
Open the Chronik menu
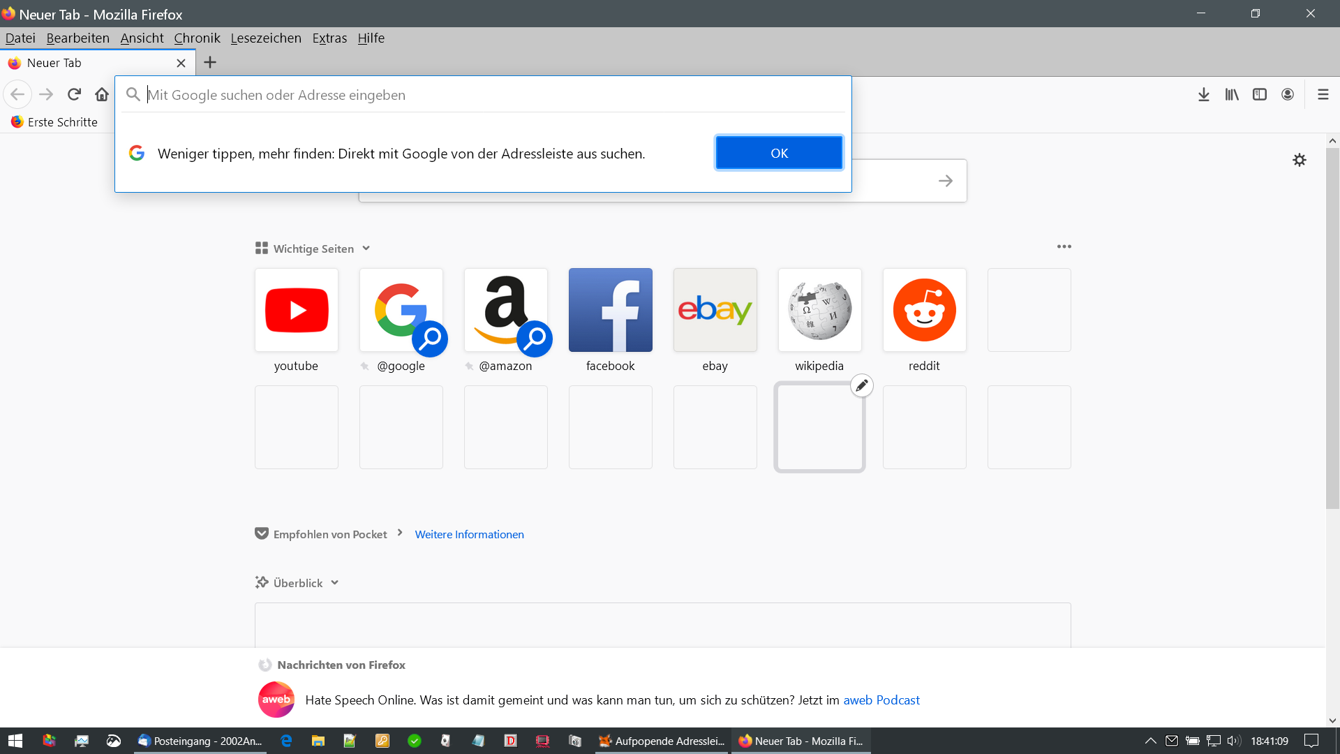(197, 38)
